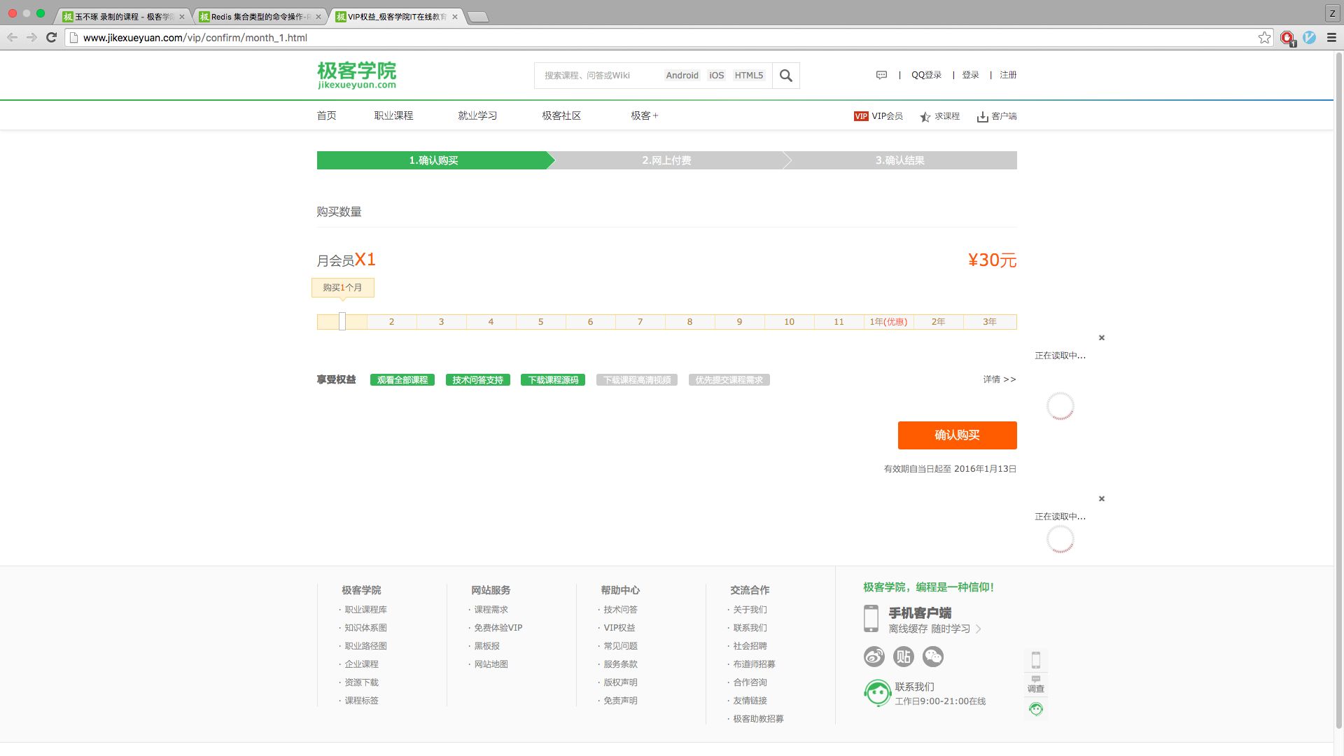
Task: Open the message bubble icon in header
Action: [x=881, y=75]
